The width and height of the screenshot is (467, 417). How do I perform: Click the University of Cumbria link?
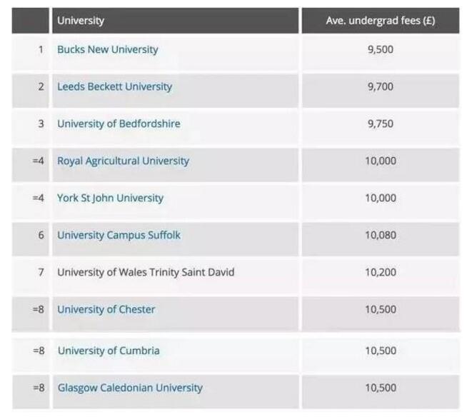pyautogui.click(x=109, y=351)
